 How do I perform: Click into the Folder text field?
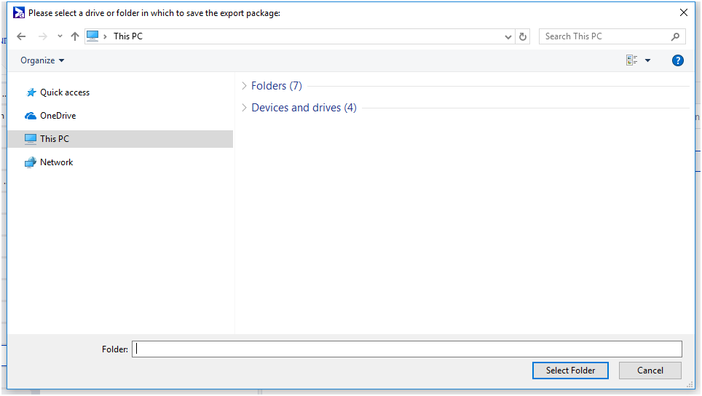coord(406,349)
